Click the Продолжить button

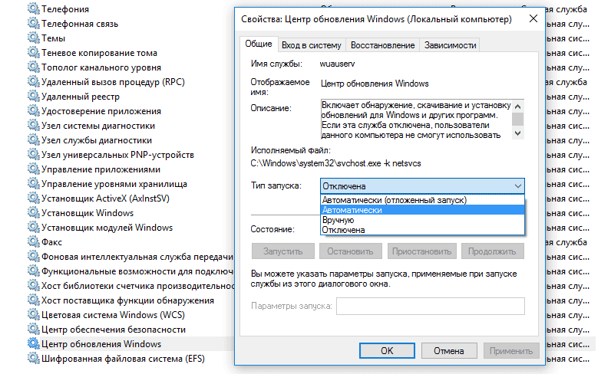pos(493,251)
